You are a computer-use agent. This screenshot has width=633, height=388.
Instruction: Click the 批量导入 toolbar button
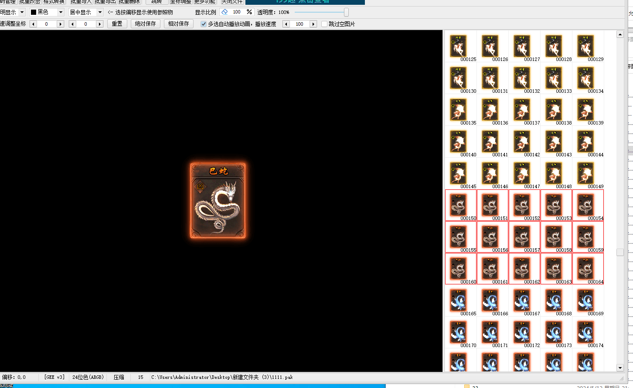[81, 2]
